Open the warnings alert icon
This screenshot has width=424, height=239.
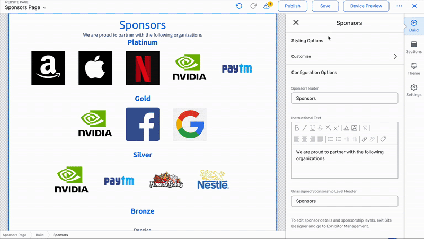[268, 5]
